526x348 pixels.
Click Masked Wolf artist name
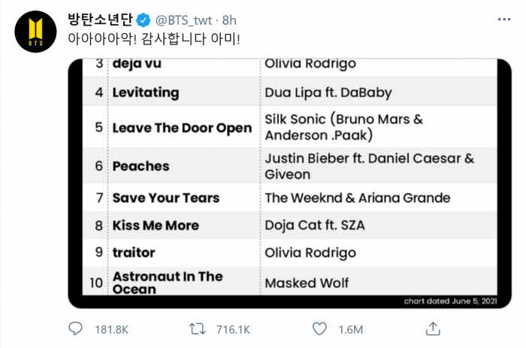click(307, 283)
